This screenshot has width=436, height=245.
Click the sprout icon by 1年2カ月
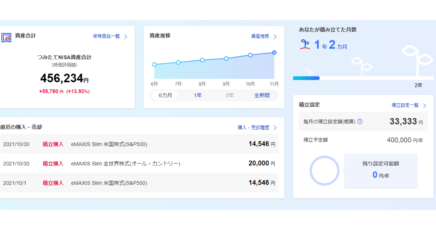pos(305,45)
